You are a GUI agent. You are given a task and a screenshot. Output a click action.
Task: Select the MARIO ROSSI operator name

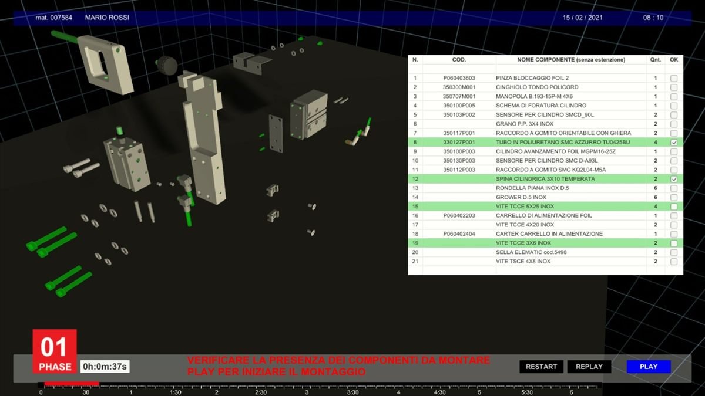point(107,18)
